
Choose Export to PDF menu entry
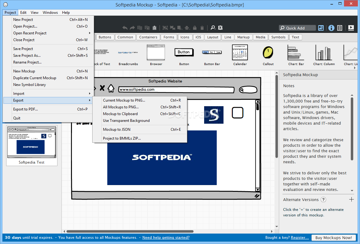pyautogui.click(x=49, y=109)
